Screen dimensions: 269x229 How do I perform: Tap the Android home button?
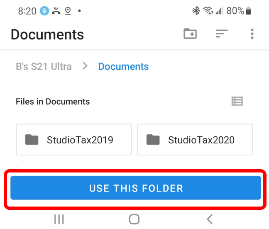point(134,219)
